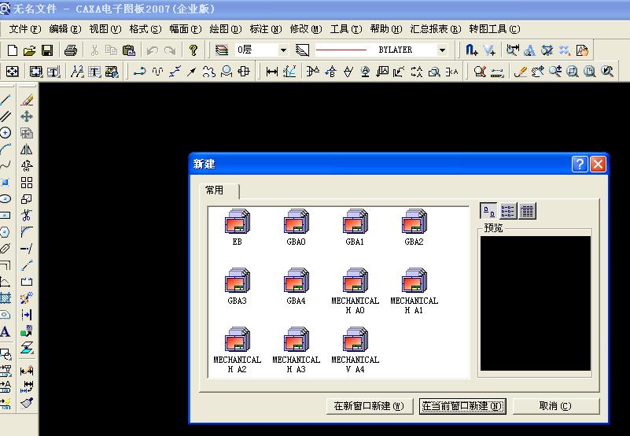Open file with the folder icon

[29, 50]
